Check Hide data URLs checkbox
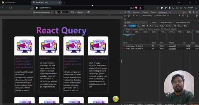The width and height of the screenshot is (199, 105). 160,22
